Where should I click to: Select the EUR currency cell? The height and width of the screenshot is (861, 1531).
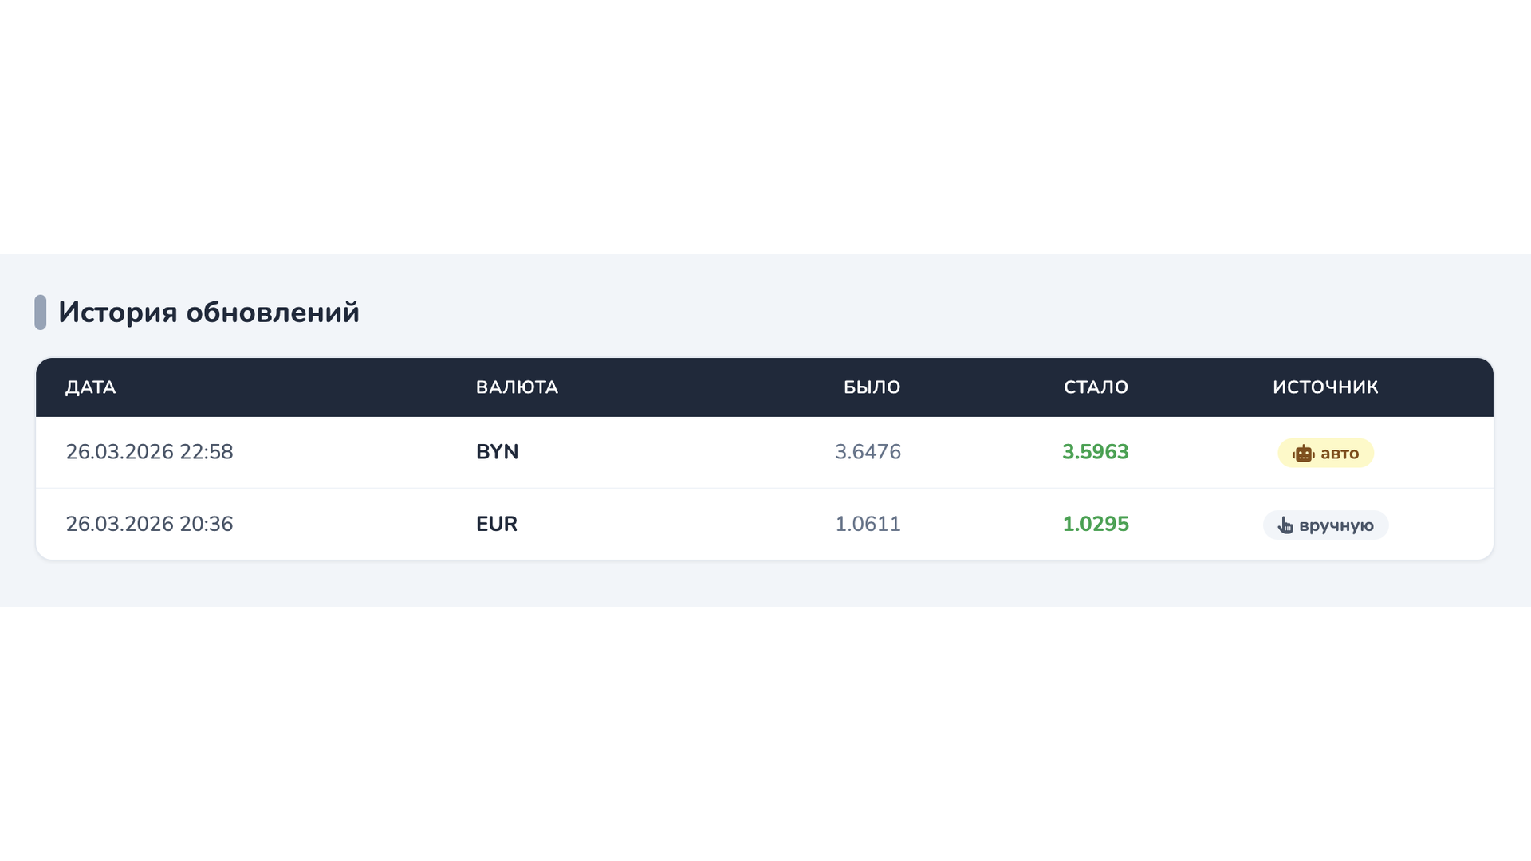point(496,524)
